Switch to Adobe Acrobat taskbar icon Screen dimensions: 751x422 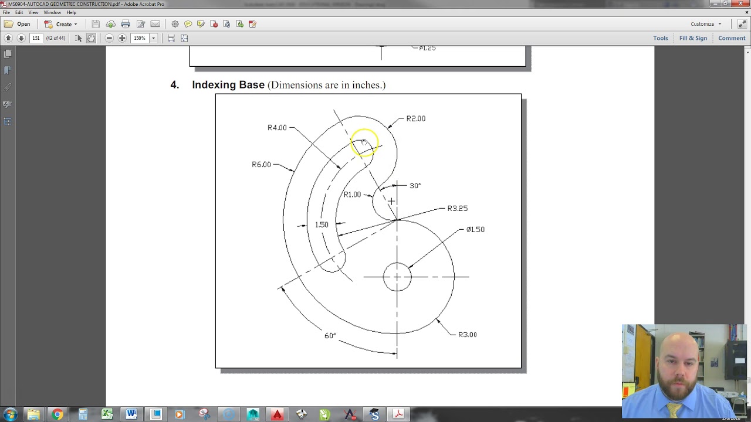[x=398, y=414]
